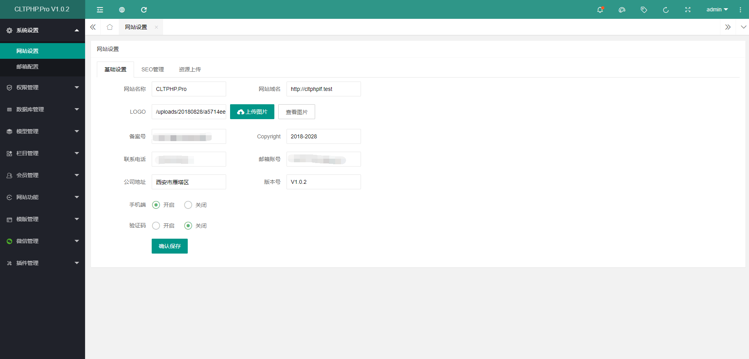Image resolution: width=749 pixels, height=359 pixels.
Task: Focus the 备案号 input field
Action: coord(189,136)
